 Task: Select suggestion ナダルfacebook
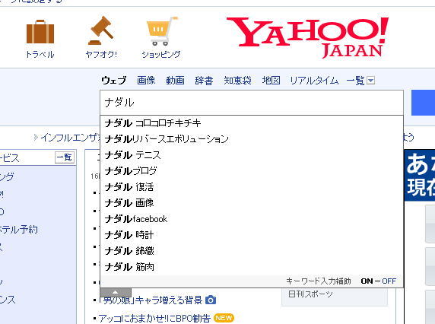pyautogui.click(x=252, y=219)
